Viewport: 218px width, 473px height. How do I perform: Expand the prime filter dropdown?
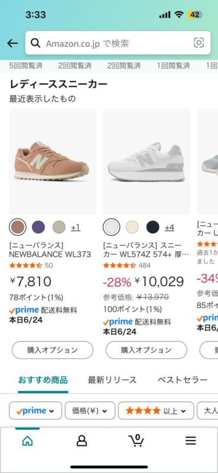pos(35,410)
